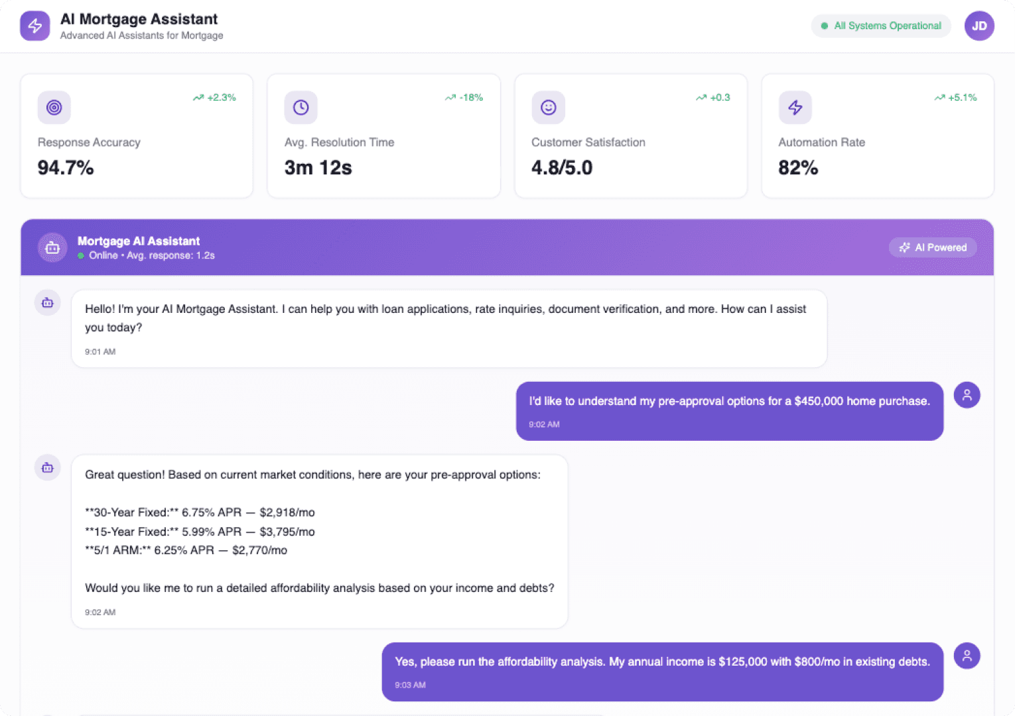The image size is (1015, 716).
Task: Click the AI Powered badge
Action: click(933, 247)
